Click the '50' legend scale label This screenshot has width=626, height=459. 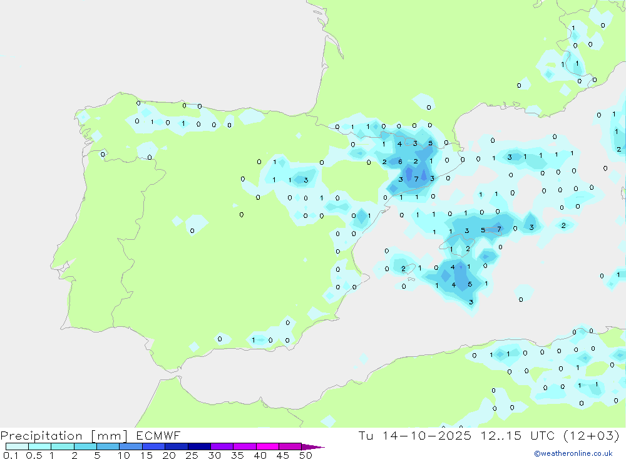coord(305,455)
